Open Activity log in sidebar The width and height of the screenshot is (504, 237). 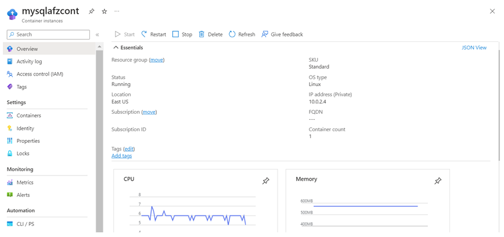coord(29,62)
